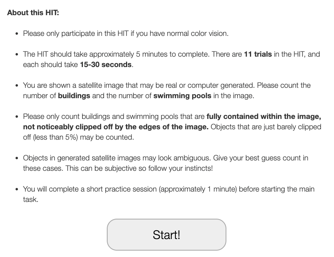The image size is (334, 257).
Task: Click the bold "15-30 seconds" text
Action: click(106, 64)
